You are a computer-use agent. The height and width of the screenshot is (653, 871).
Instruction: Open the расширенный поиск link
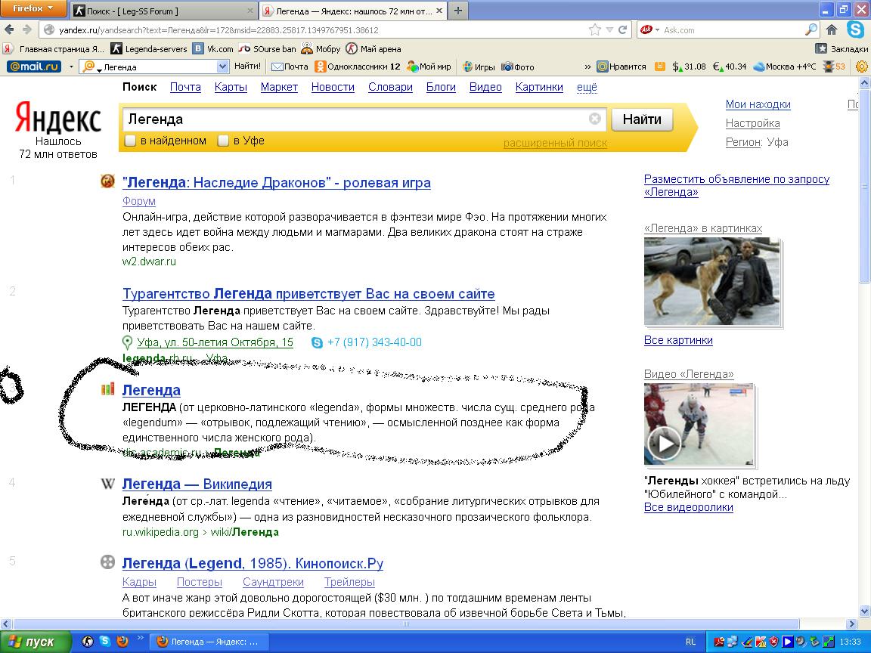pyautogui.click(x=555, y=143)
